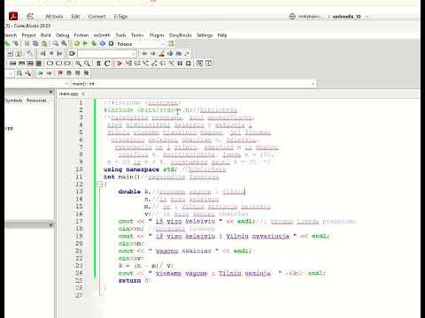This screenshot has width=425, height=318.
Task: Open the Settings menu
Action: tap(205, 35)
